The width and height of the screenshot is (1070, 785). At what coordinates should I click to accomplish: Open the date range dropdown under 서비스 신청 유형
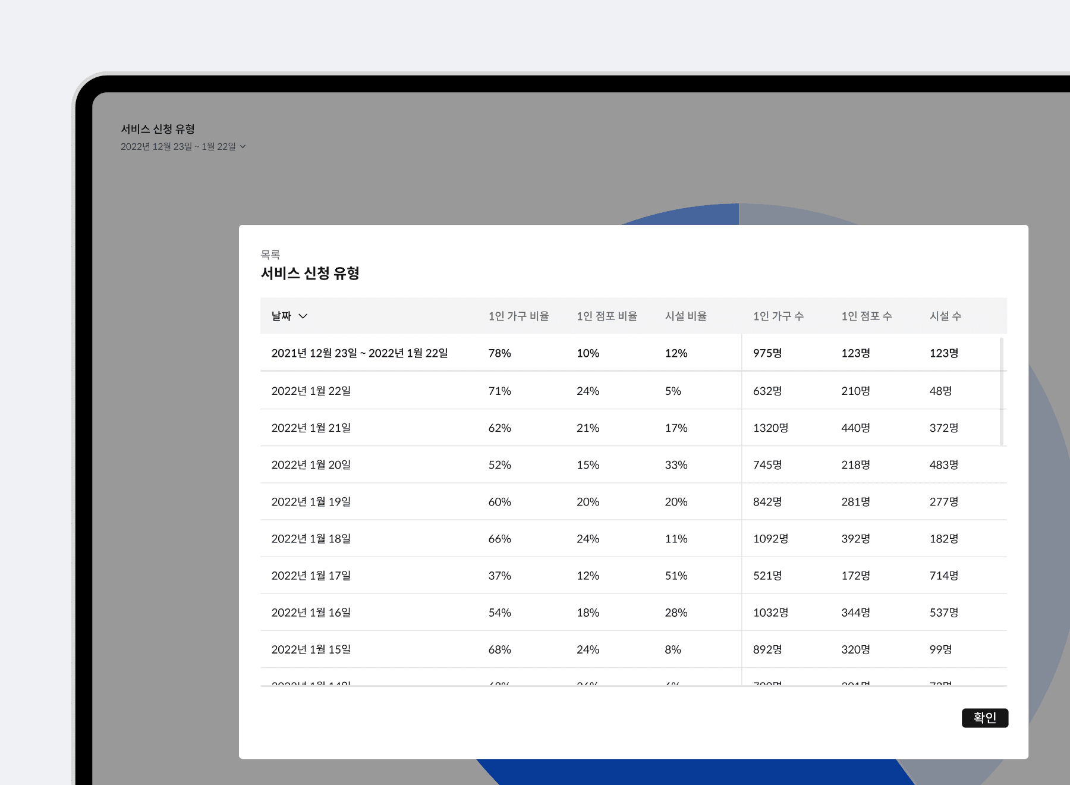[x=182, y=146]
